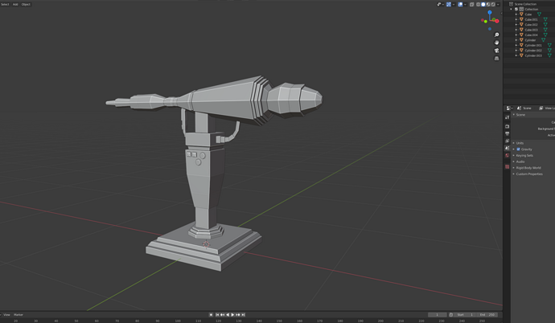Switch to material preview shading
The width and height of the screenshot is (555, 323).
point(488,4)
